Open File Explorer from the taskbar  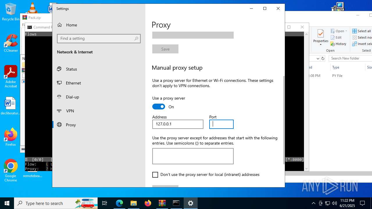tap(134, 203)
